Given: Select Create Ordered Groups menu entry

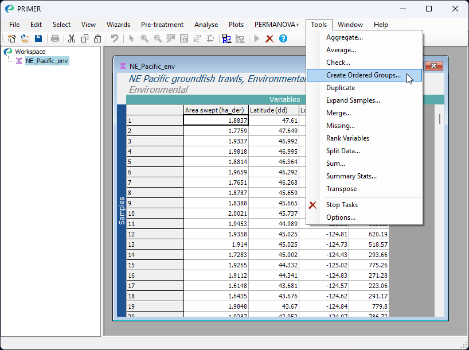Looking at the screenshot, I should 363,75.
